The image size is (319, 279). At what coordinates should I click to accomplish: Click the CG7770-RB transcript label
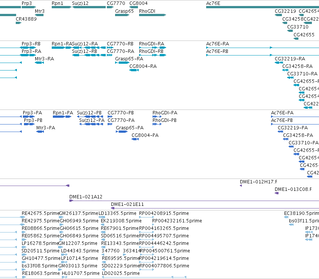[120, 44]
